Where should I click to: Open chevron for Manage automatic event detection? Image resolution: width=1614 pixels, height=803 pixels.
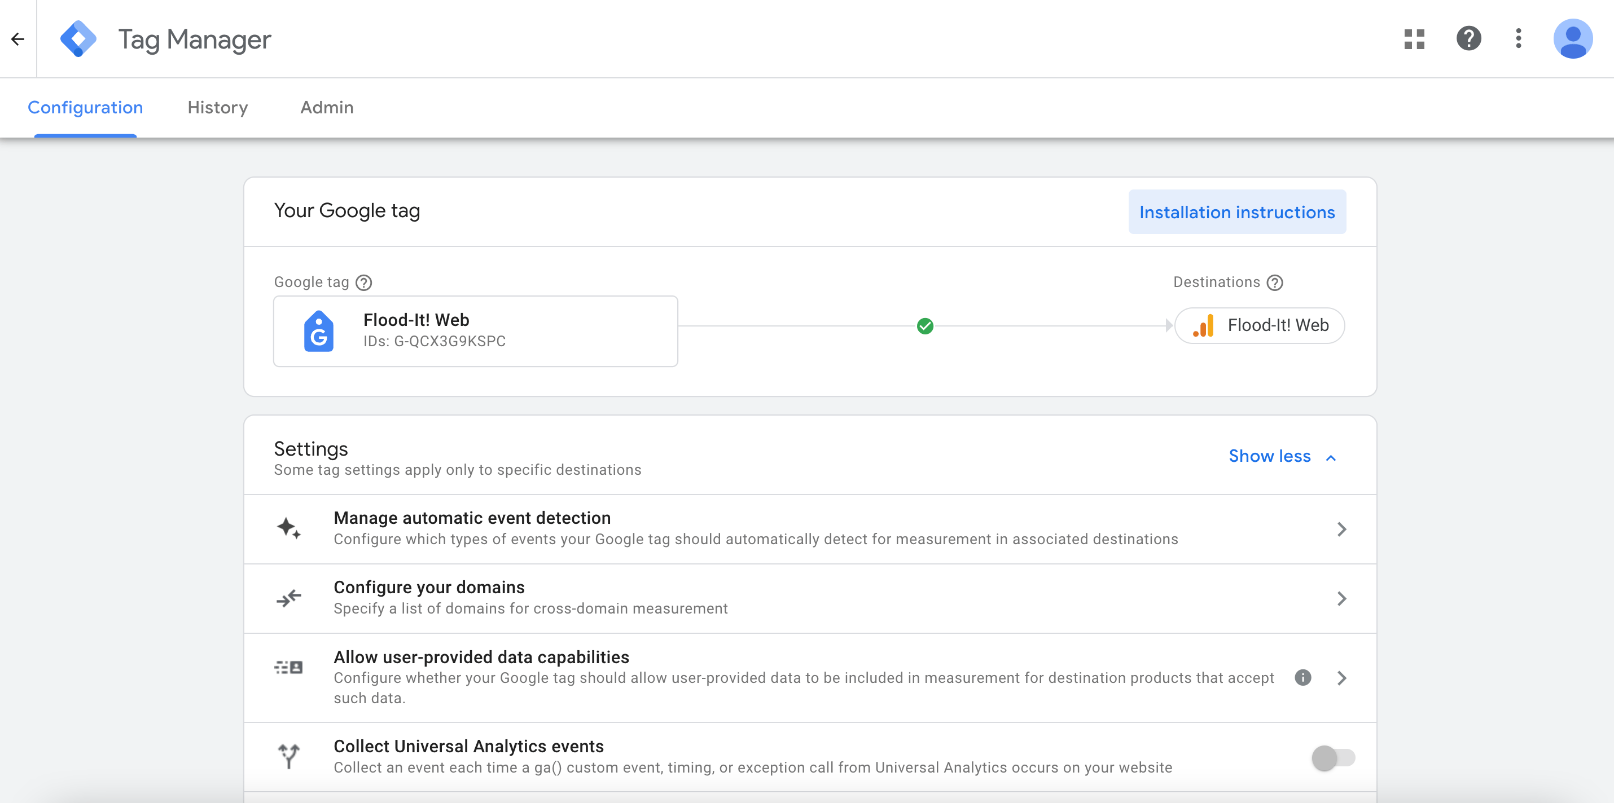[x=1341, y=530]
